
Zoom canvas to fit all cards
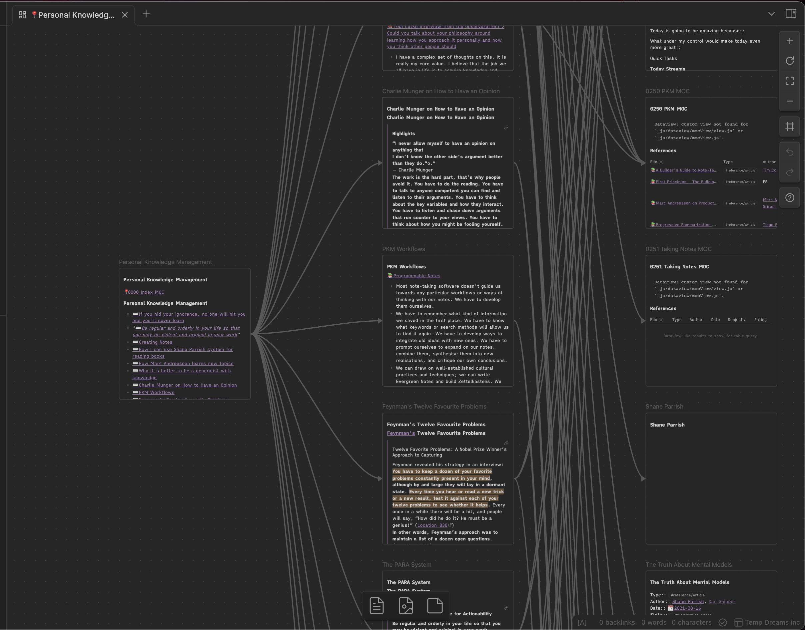789,81
